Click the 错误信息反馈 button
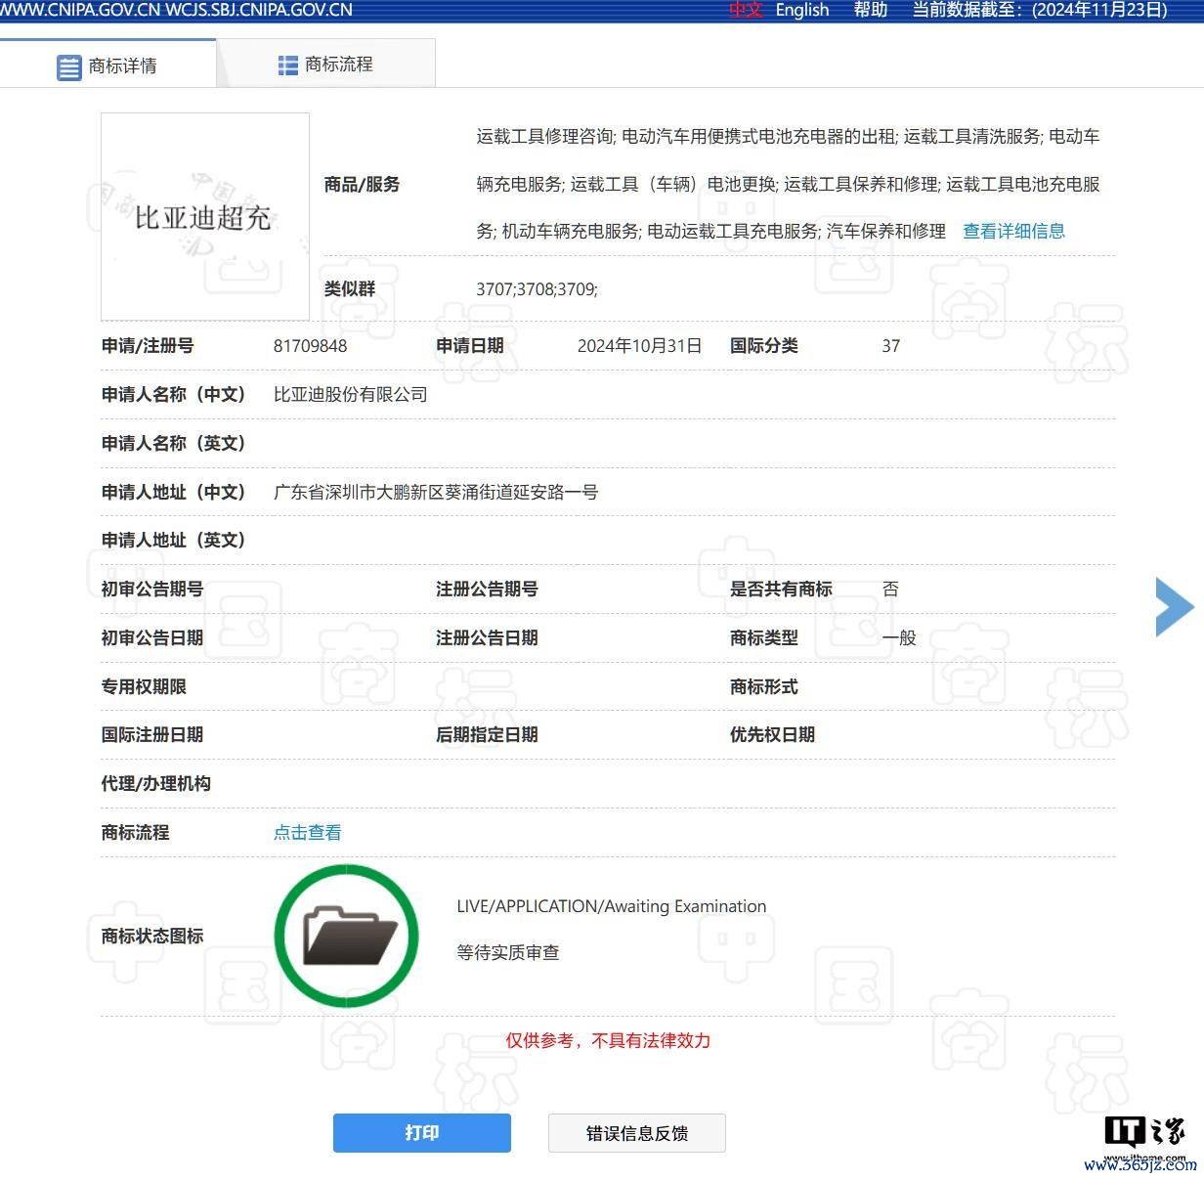This screenshot has width=1204, height=1180. point(636,1133)
